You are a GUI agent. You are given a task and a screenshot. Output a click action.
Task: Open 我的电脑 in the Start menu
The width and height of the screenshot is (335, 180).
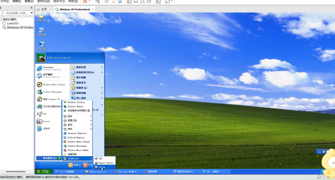(87, 93)
